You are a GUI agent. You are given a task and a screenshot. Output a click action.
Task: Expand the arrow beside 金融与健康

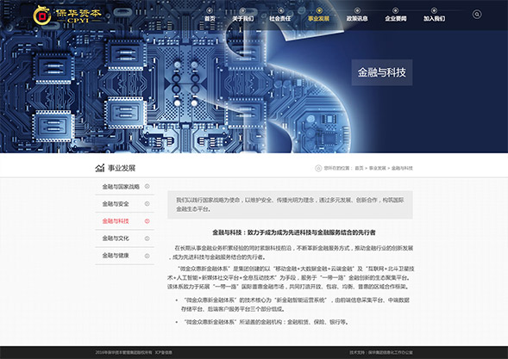(x=147, y=256)
